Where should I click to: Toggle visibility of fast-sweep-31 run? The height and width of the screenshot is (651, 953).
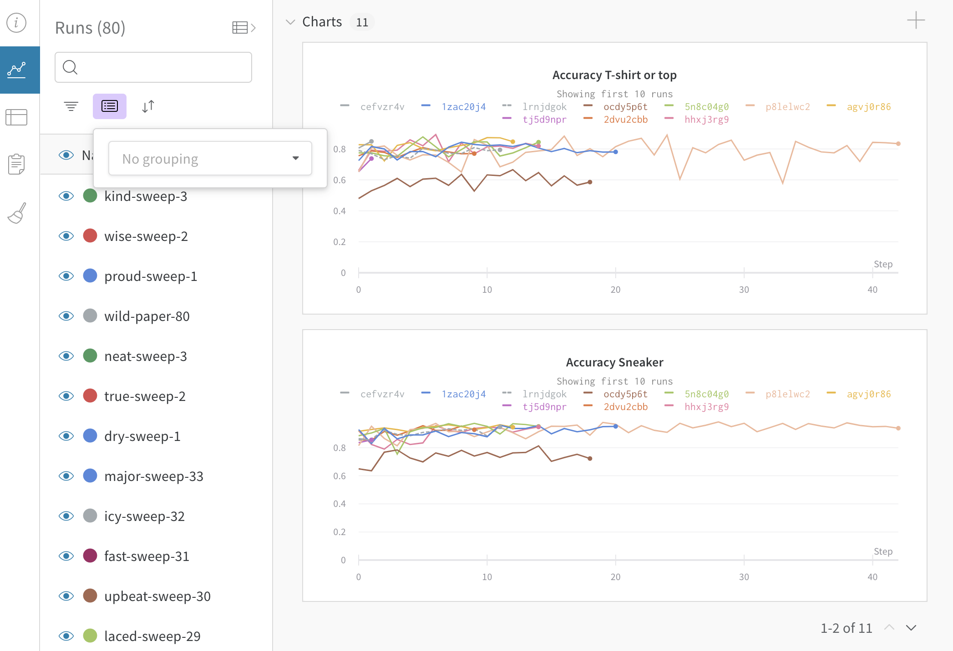tap(66, 556)
